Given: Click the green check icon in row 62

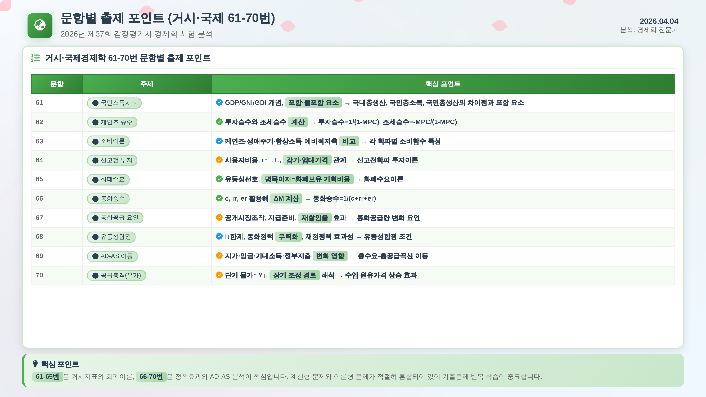Looking at the screenshot, I should tap(219, 122).
